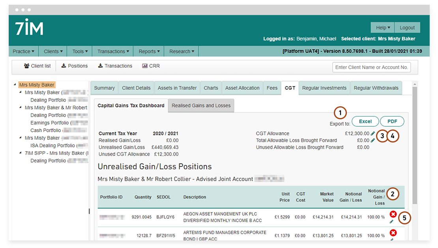Collapse the Mrs Misty Baker node containing ISA Dealing Portfolio
Viewport: 438px width, 248px height.
tap(21, 138)
